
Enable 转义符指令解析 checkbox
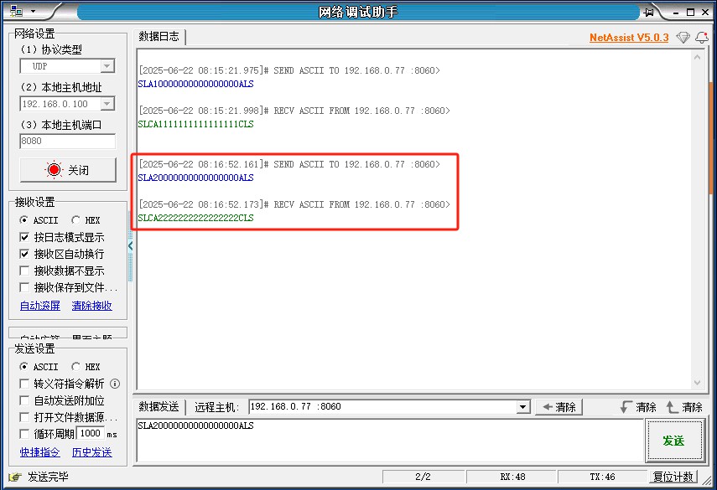tap(24, 384)
